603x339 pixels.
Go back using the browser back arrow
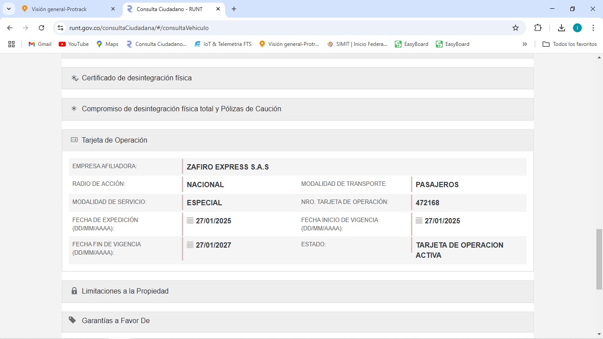pyautogui.click(x=10, y=28)
